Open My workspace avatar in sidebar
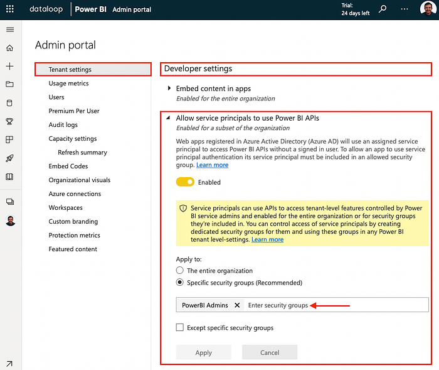Screen dimensions: 439x370 (x=11, y=220)
